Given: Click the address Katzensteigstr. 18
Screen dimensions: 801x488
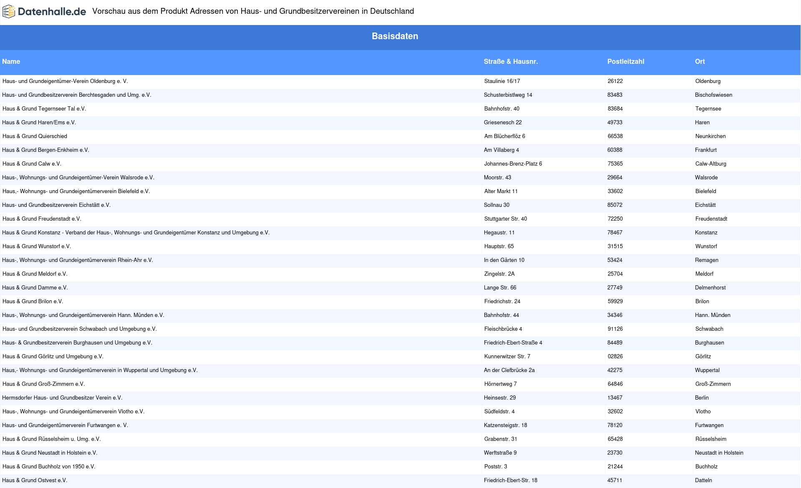Looking at the screenshot, I should [506, 425].
